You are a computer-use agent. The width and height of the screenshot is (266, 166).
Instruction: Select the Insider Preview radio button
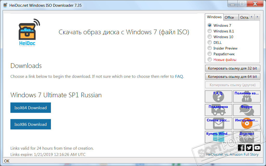[x=210, y=48]
